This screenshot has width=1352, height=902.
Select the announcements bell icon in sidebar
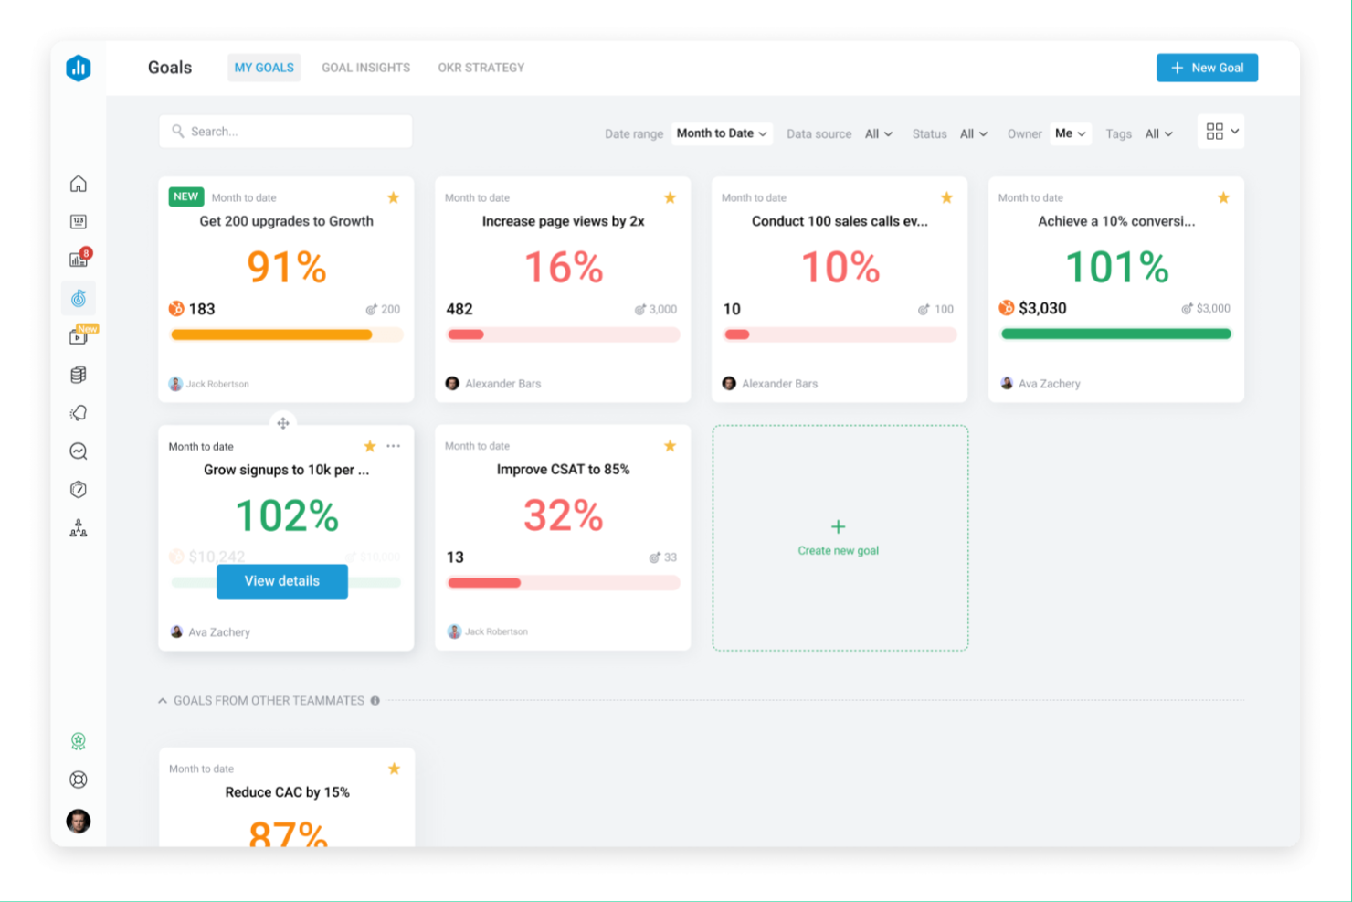tap(79, 412)
